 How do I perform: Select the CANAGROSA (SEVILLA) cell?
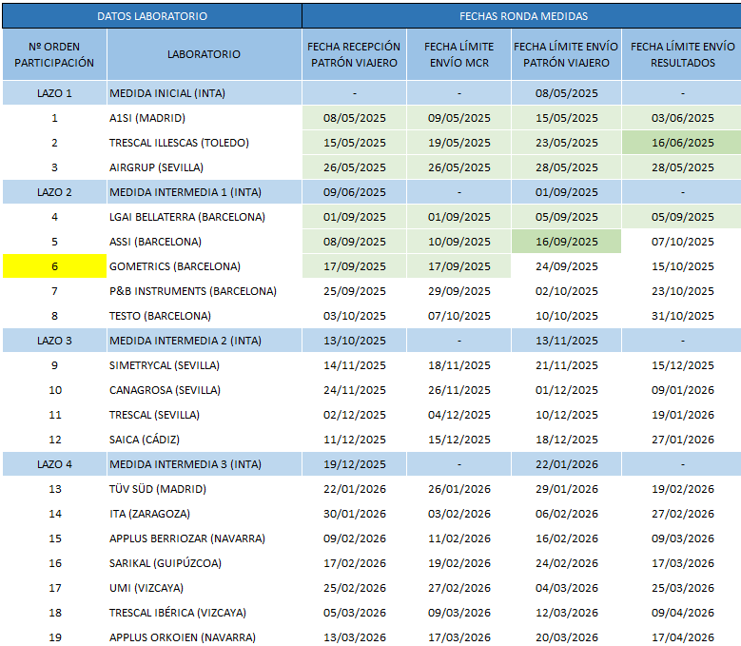tap(205, 390)
